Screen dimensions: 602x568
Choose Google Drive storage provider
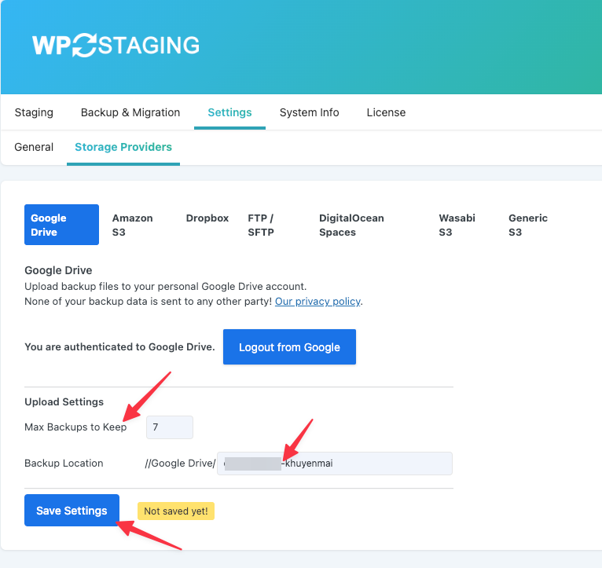[x=61, y=225]
